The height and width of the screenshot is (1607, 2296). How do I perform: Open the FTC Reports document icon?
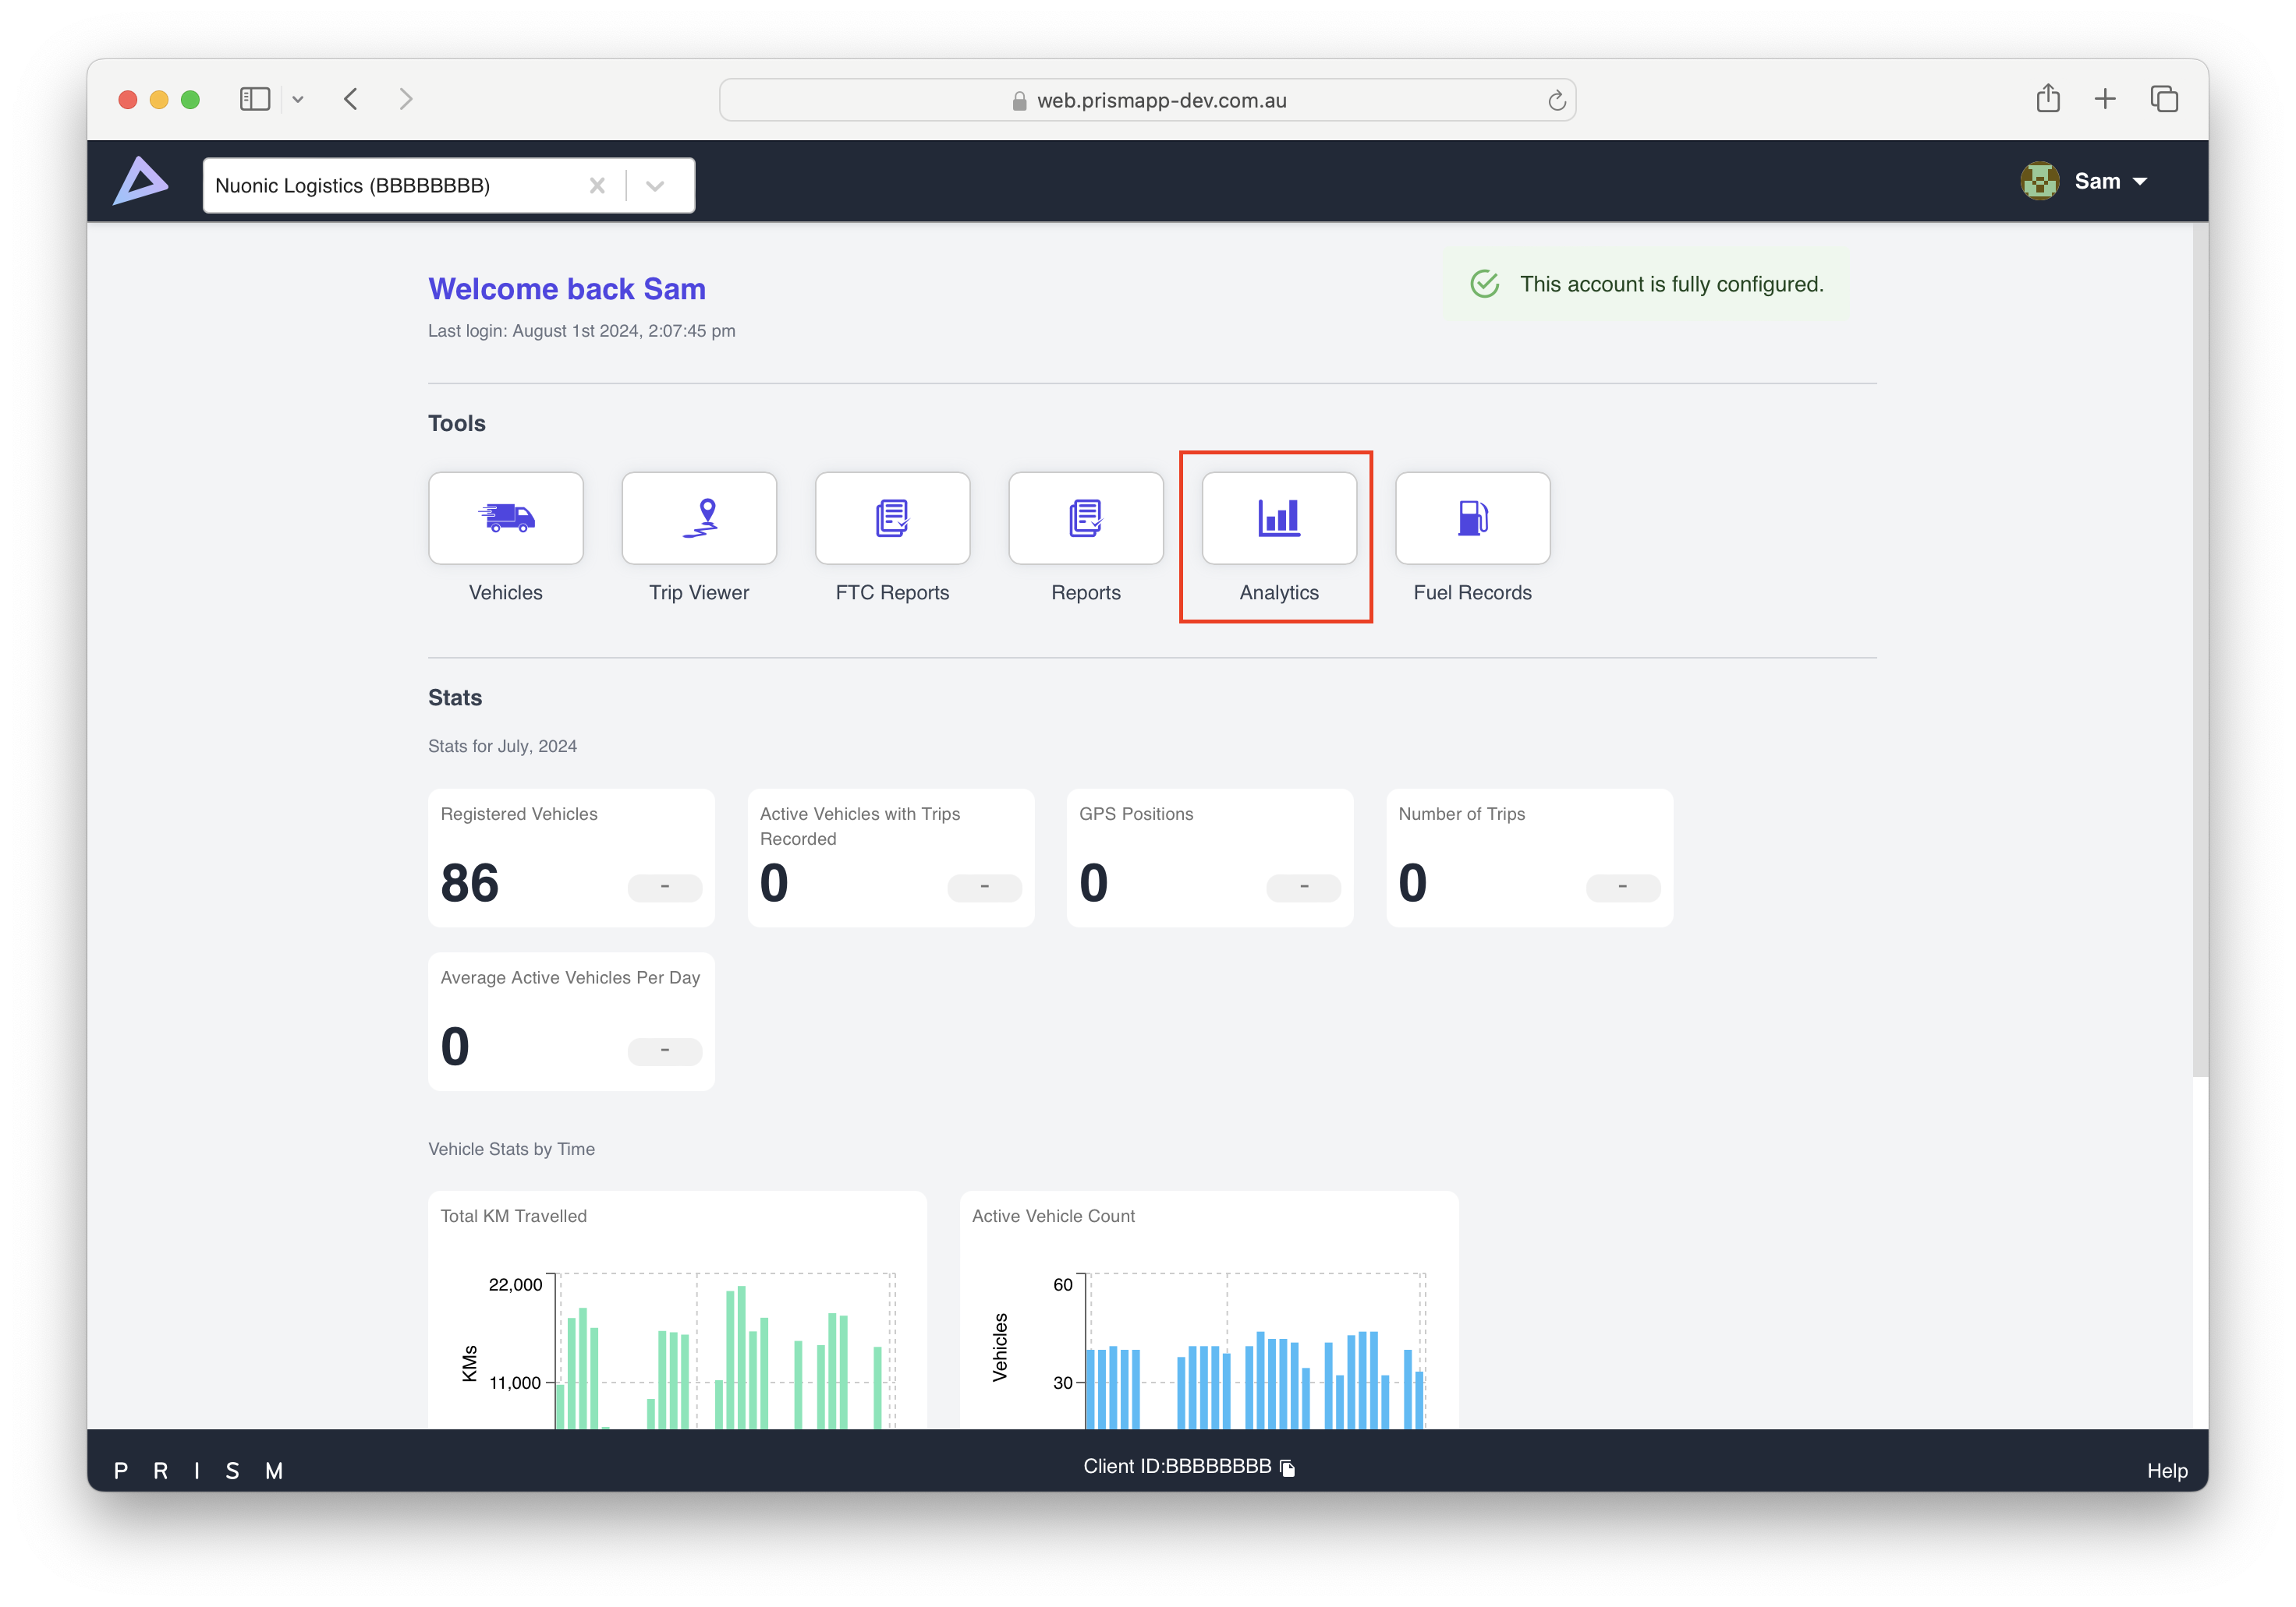click(x=892, y=517)
